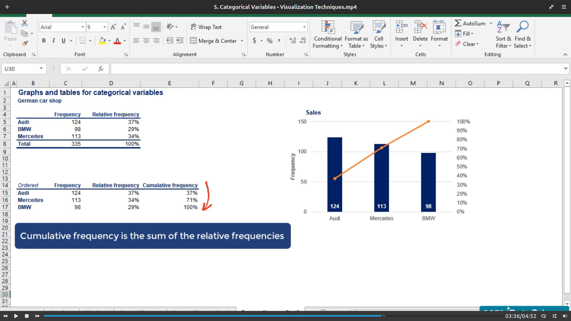
Task: Click the video Play button
Action: pyautogui.click(x=16, y=316)
